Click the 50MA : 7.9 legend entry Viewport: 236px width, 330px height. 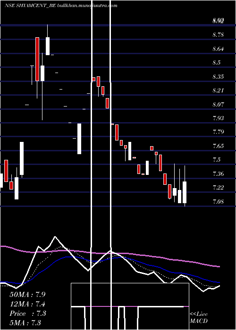point(27,295)
